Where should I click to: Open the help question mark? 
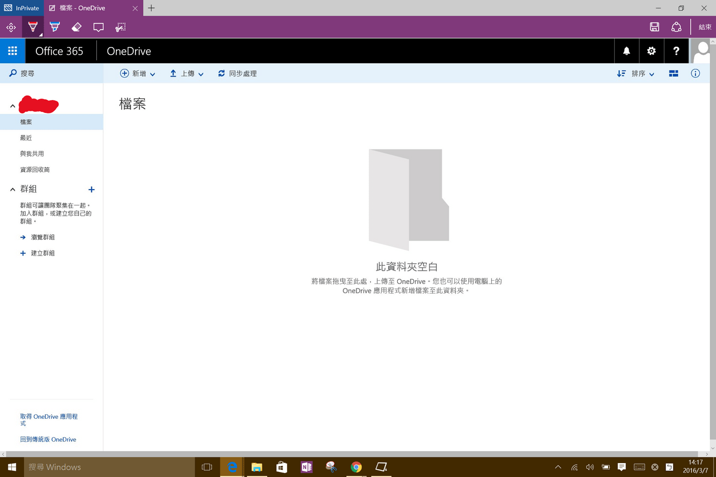[676, 51]
